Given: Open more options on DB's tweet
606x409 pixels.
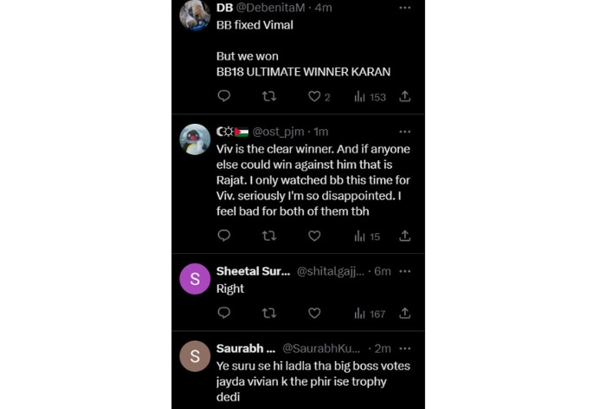Looking at the screenshot, I should point(404,7).
